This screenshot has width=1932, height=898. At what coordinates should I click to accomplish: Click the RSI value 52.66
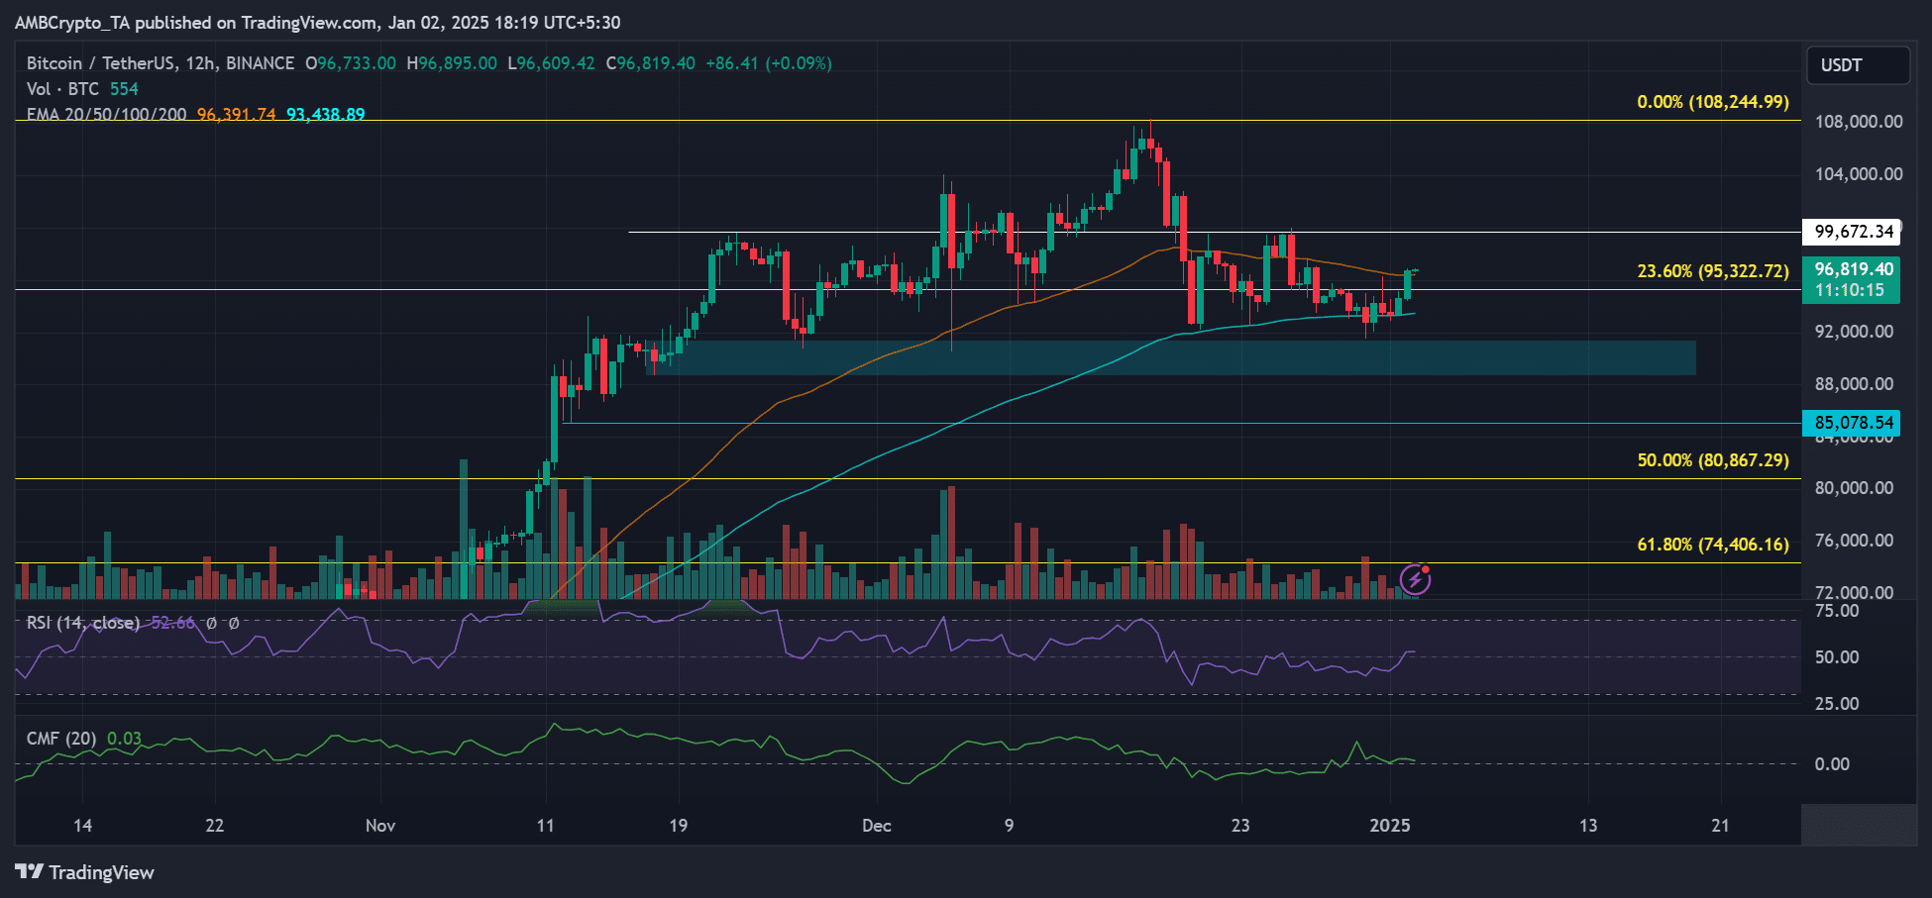[172, 623]
